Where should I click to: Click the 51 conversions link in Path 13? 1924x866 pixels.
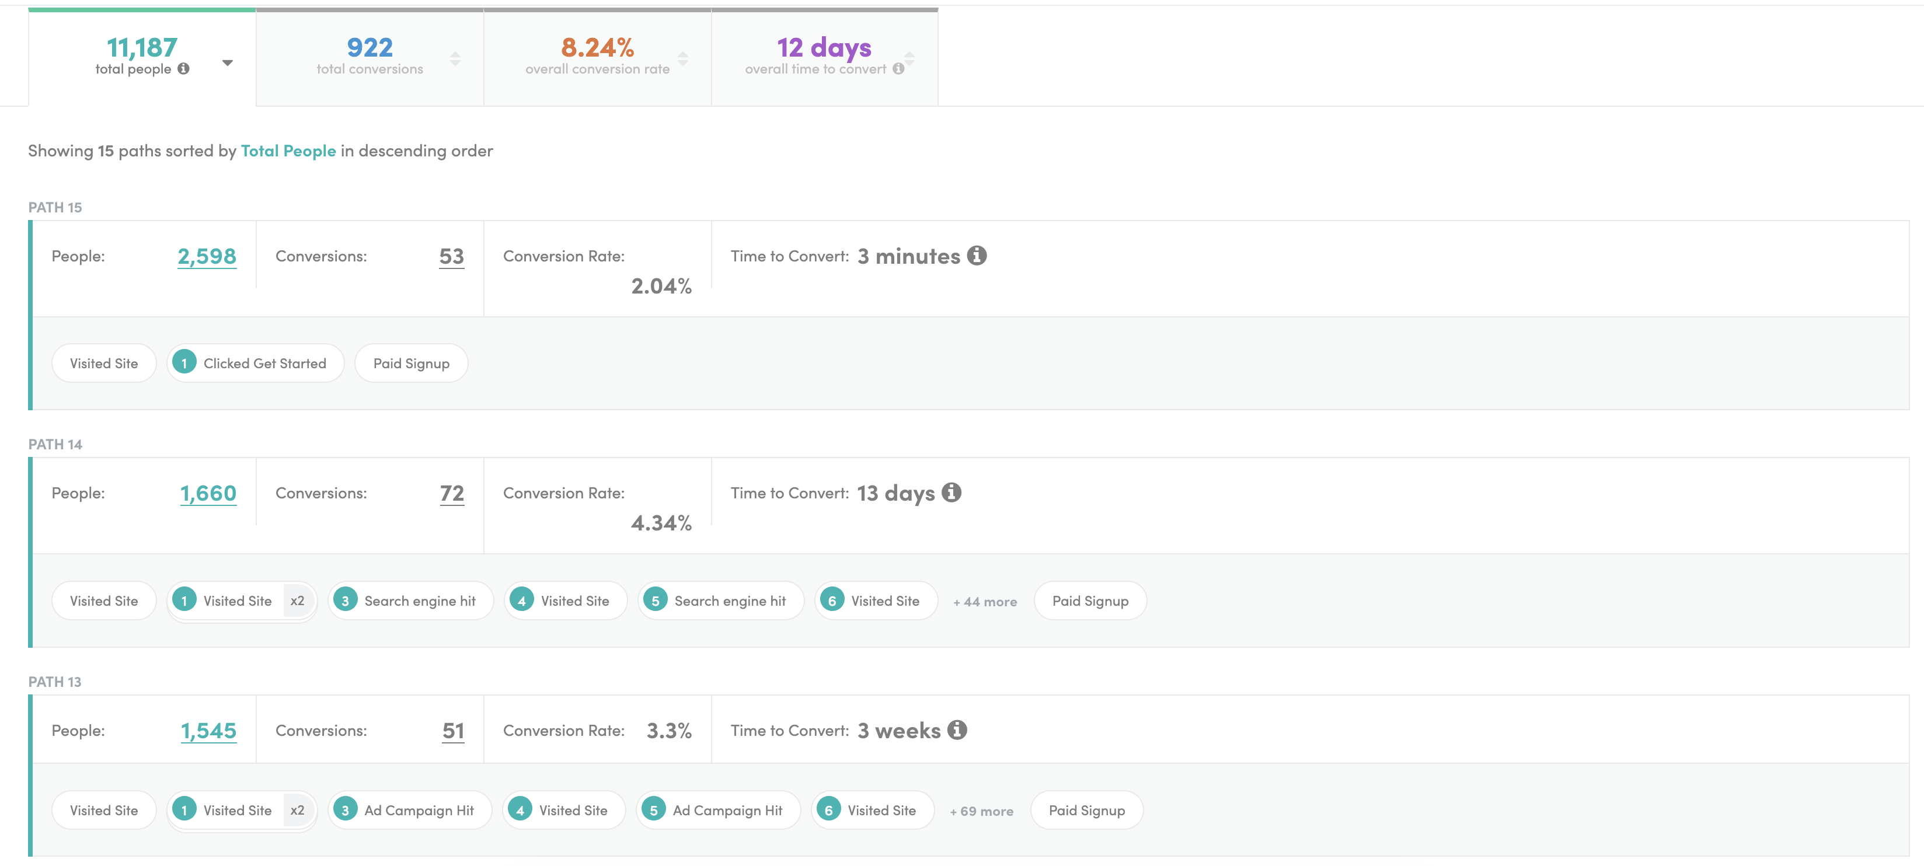pos(454,731)
